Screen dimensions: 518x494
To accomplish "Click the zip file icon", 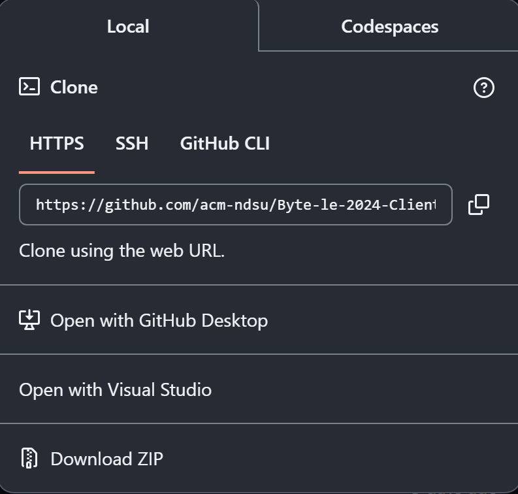I will click(29, 459).
